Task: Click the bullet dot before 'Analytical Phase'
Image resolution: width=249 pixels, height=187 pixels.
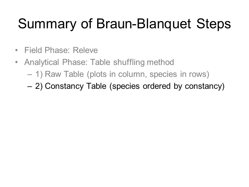Action: point(16,62)
